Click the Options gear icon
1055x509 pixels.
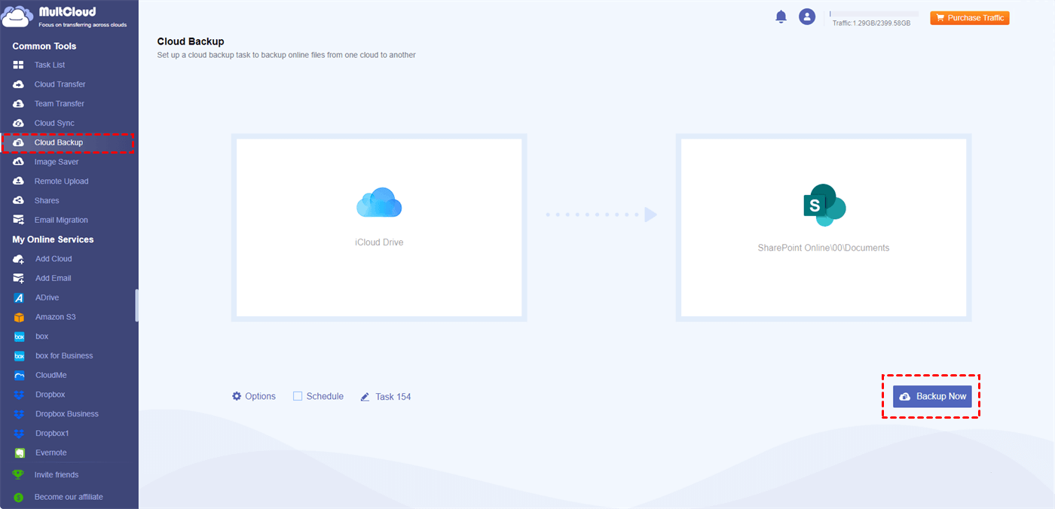(x=237, y=396)
